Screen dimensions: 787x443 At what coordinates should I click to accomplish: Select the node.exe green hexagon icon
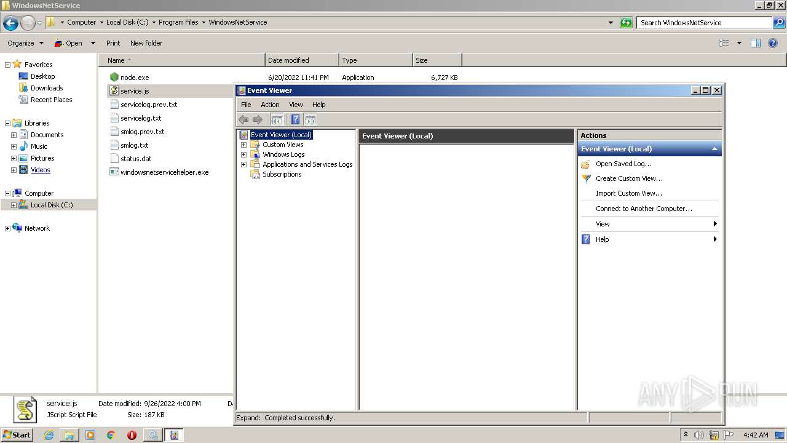(114, 77)
